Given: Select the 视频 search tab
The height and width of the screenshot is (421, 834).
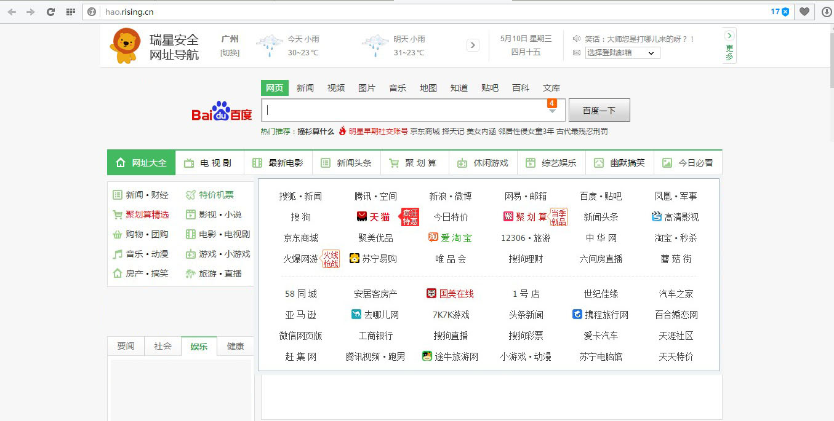Looking at the screenshot, I should [336, 88].
